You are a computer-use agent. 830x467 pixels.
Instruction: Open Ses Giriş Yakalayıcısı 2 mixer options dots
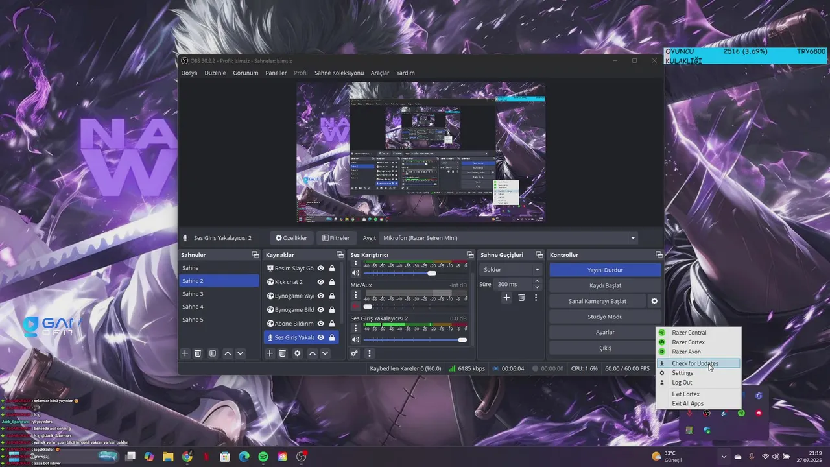coord(355,328)
